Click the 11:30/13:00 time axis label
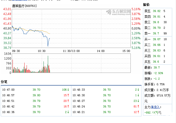The image size is (176, 123). tap(71, 51)
